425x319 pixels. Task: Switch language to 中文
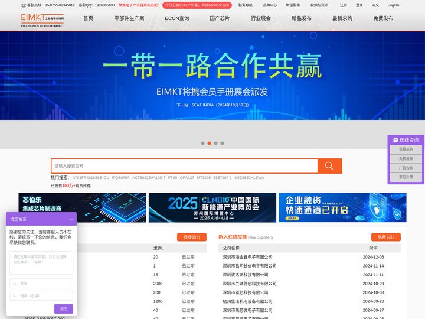tap(375, 5)
